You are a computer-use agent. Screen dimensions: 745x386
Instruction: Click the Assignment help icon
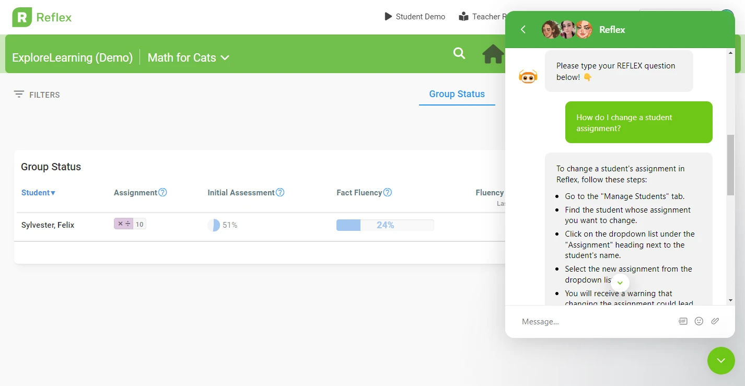coord(162,192)
